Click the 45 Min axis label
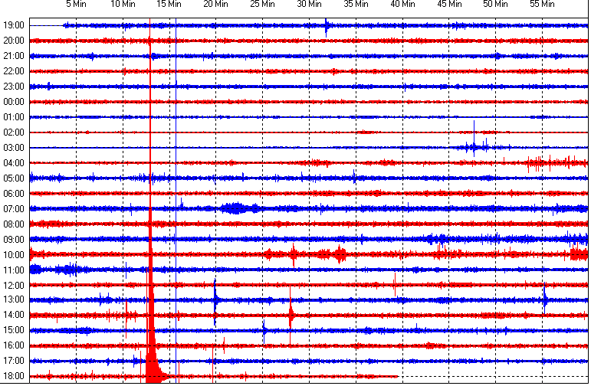591x386 pixels. [x=449, y=4]
